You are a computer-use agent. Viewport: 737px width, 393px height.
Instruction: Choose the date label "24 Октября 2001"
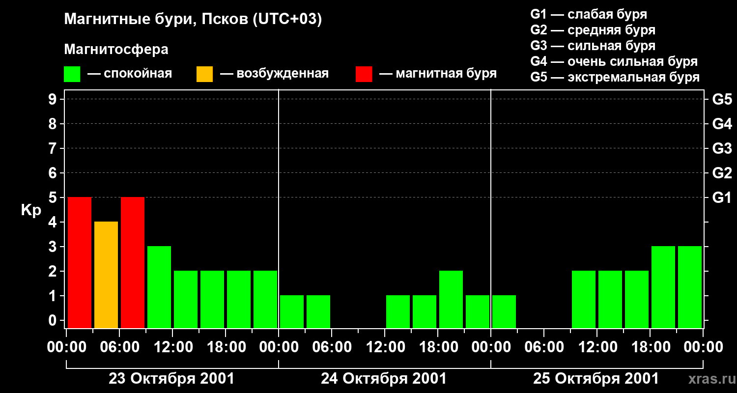pos(384,379)
